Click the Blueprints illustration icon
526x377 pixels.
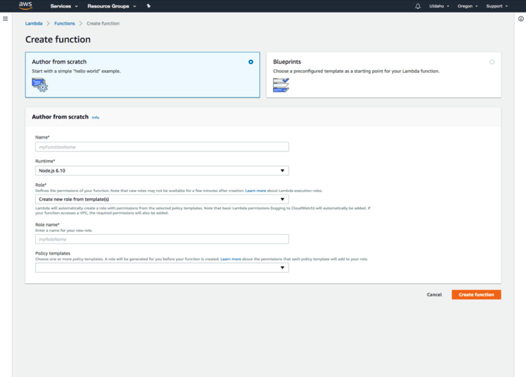point(281,85)
